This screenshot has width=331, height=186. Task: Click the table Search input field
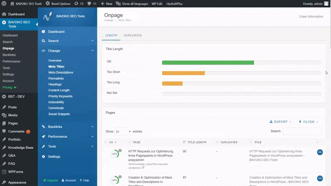click(302, 131)
